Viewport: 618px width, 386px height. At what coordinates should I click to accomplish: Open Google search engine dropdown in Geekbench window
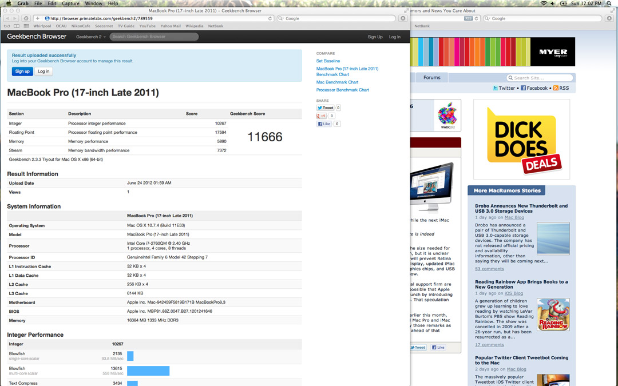tap(280, 18)
